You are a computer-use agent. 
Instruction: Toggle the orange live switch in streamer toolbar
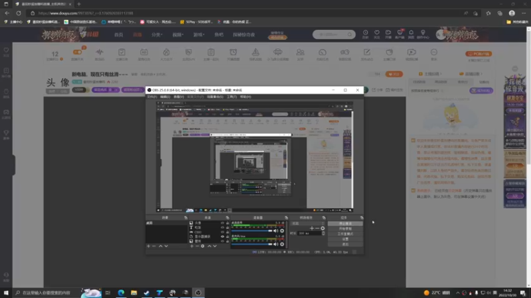pyautogui.click(x=77, y=52)
